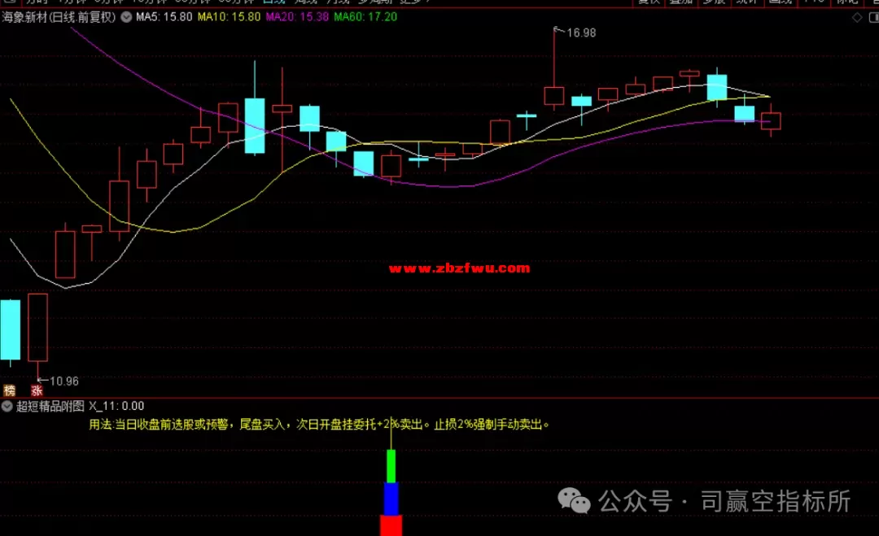Screen dimensions: 879x536
Task: Select the last red candlestick on the right
Action: [772, 120]
